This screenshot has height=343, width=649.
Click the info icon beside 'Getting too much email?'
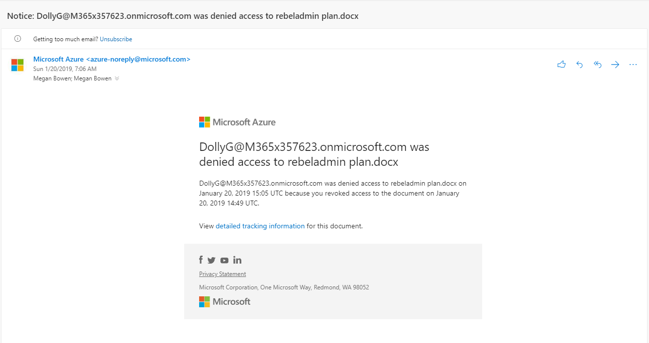coord(18,39)
